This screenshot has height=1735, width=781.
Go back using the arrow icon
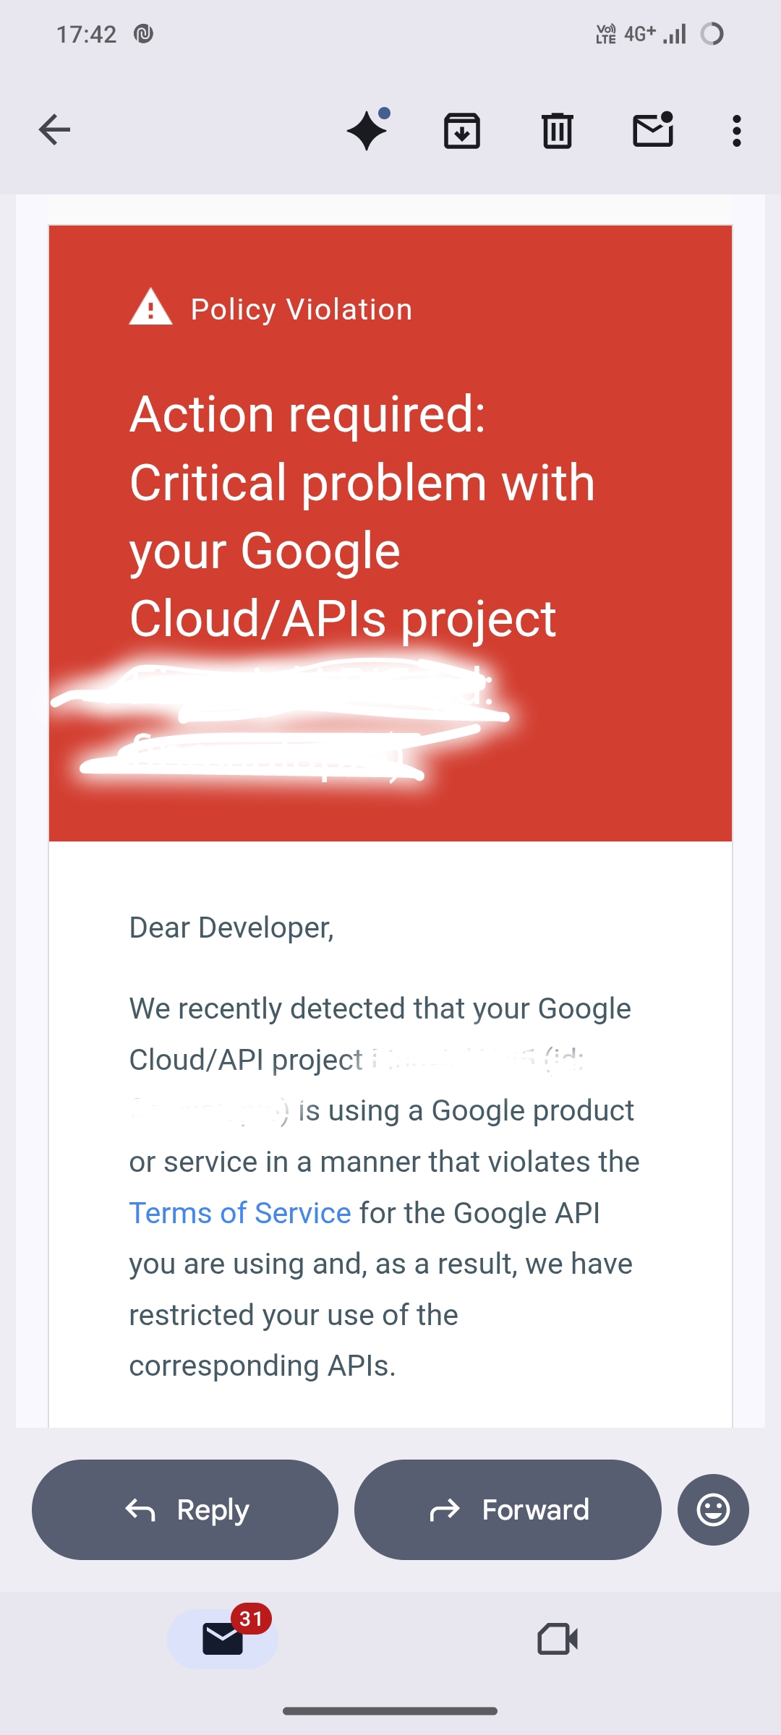[x=54, y=130]
